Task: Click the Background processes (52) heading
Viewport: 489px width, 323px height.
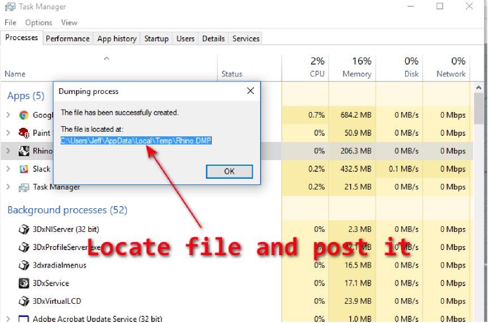Action: tap(67, 210)
